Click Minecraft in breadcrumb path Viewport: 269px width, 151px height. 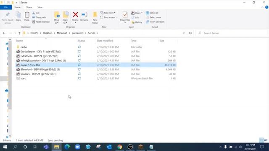62,33
